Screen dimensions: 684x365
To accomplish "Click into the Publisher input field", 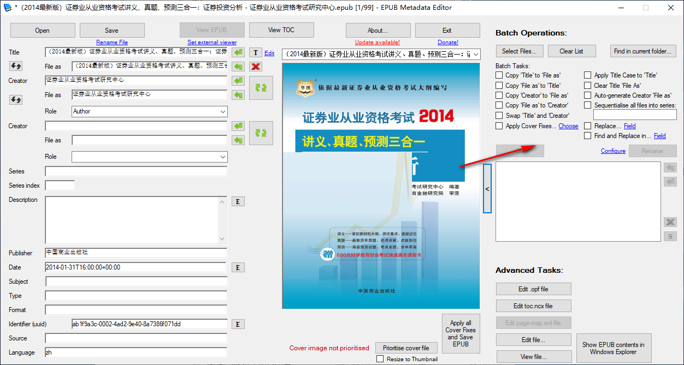I will click(x=136, y=253).
